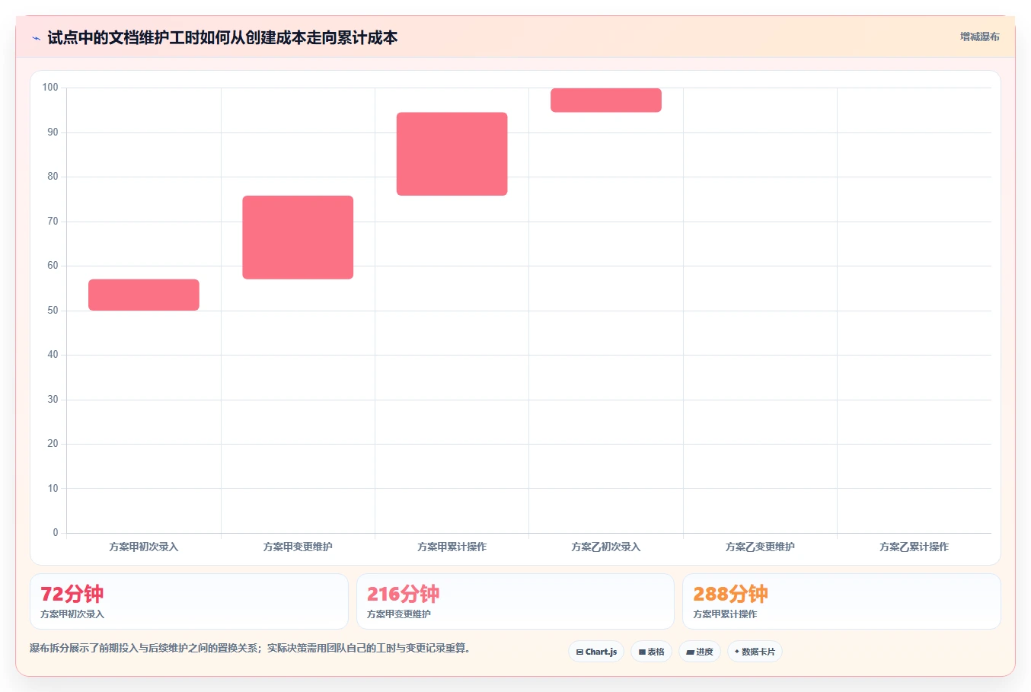The image size is (1031, 692).
Task: Click the y-axis value 30
Action: coord(53,400)
